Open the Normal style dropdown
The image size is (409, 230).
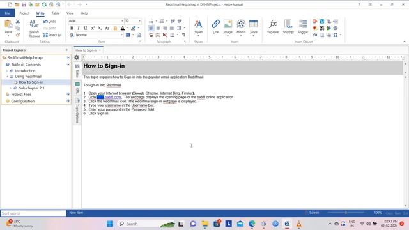pos(122,35)
